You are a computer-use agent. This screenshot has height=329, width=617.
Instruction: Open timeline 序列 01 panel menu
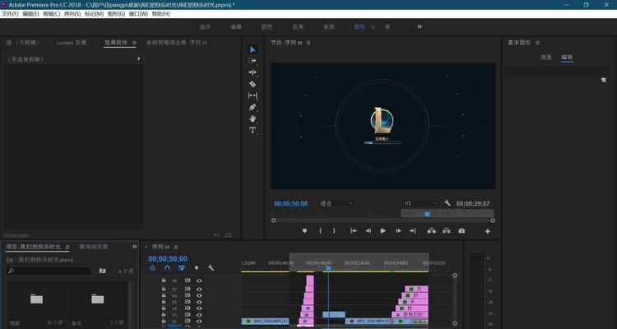pyautogui.click(x=176, y=247)
